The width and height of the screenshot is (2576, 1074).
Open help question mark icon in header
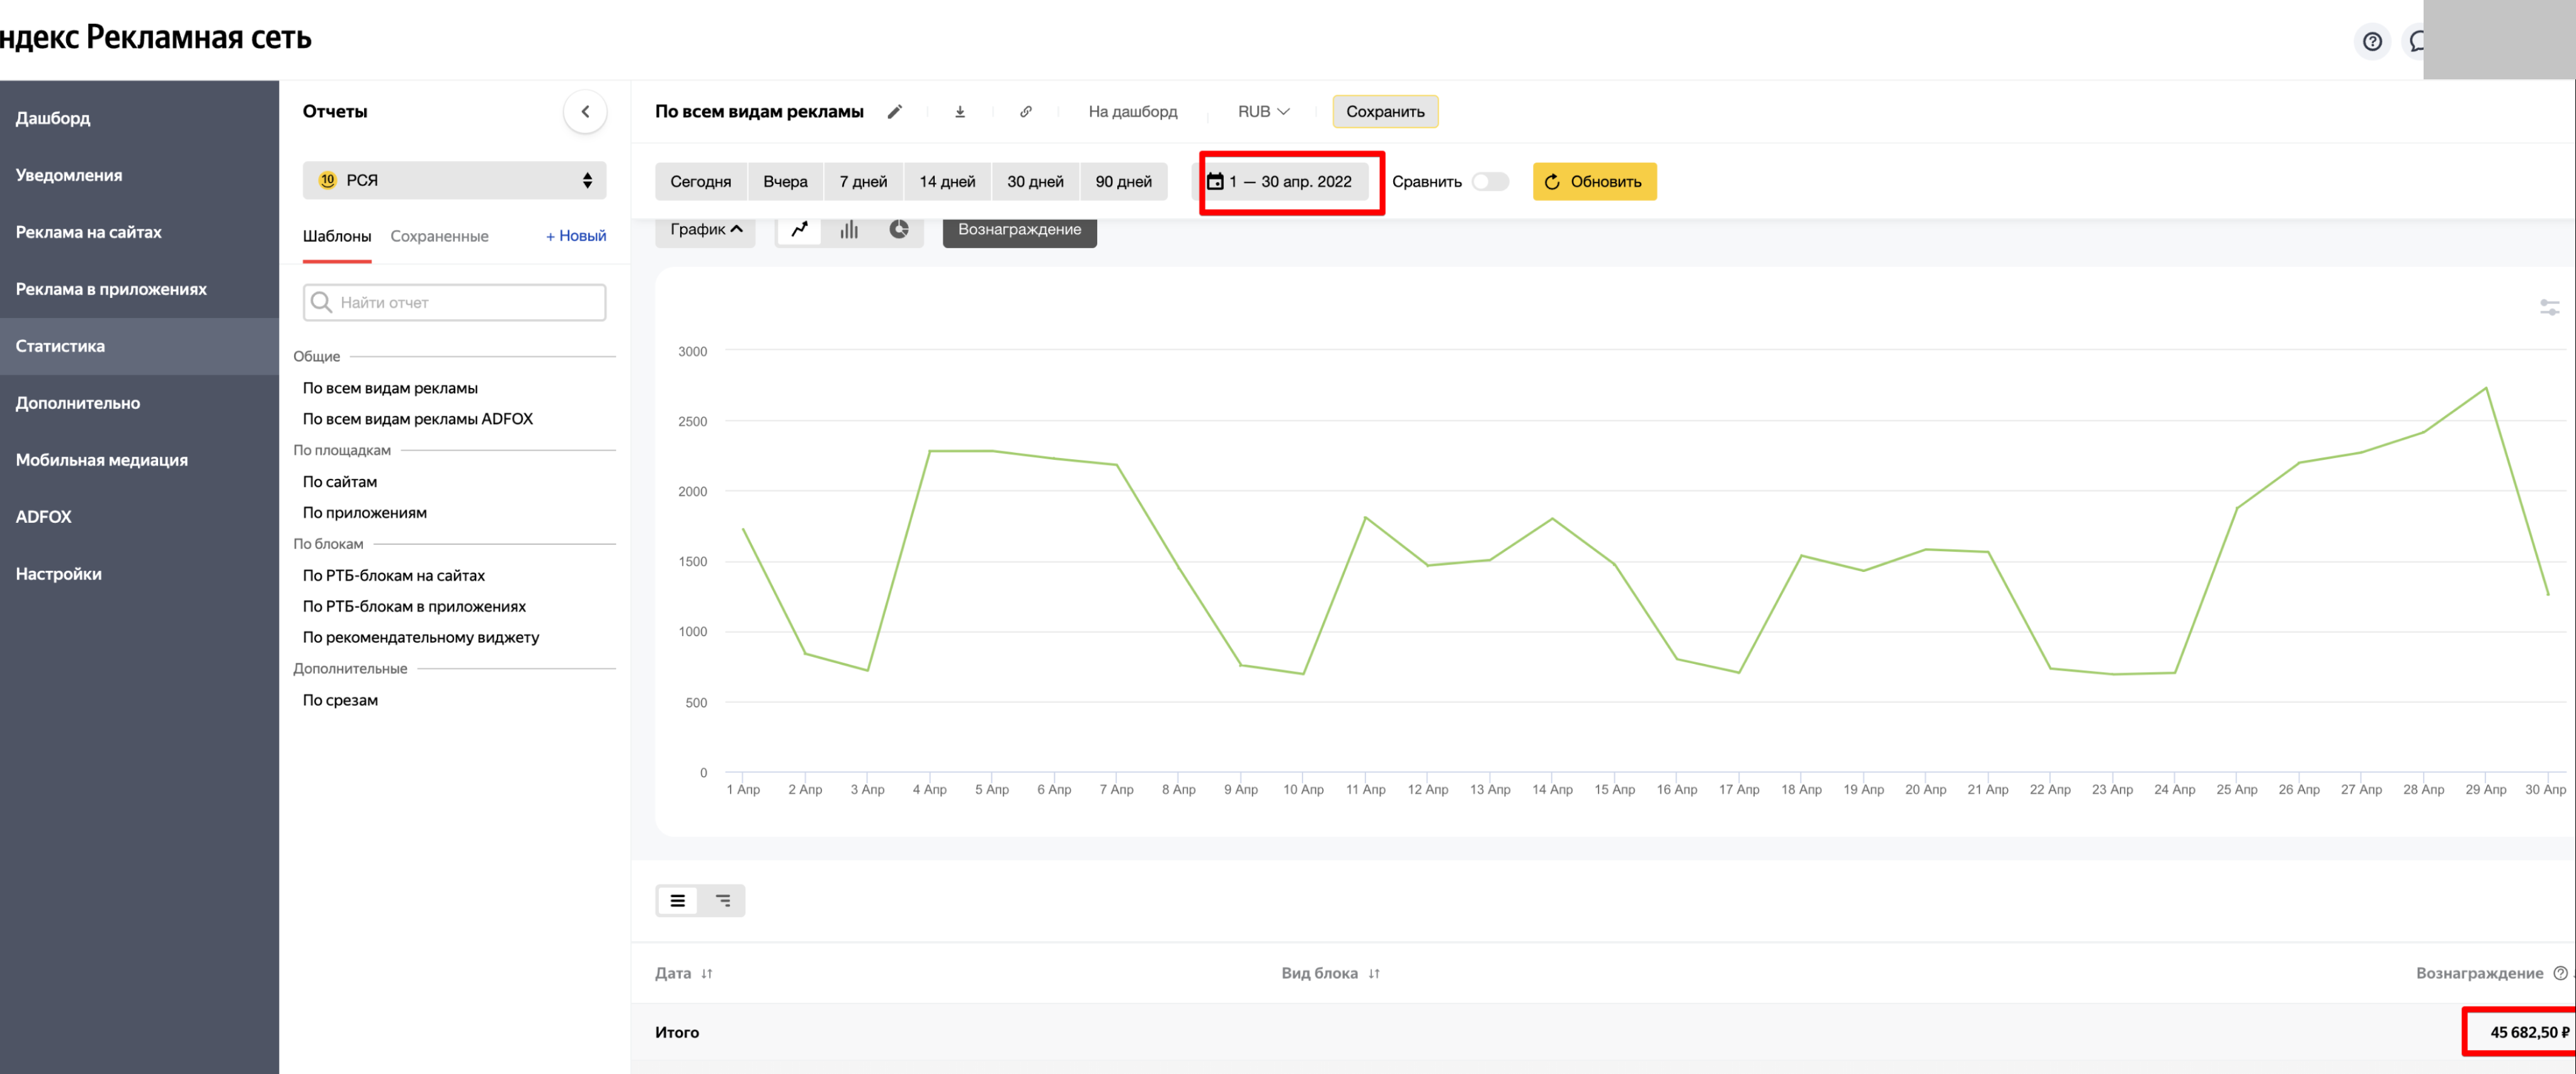(2372, 41)
